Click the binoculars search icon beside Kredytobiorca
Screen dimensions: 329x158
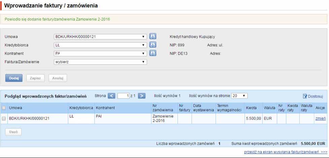pyautogui.click(x=153, y=45)
